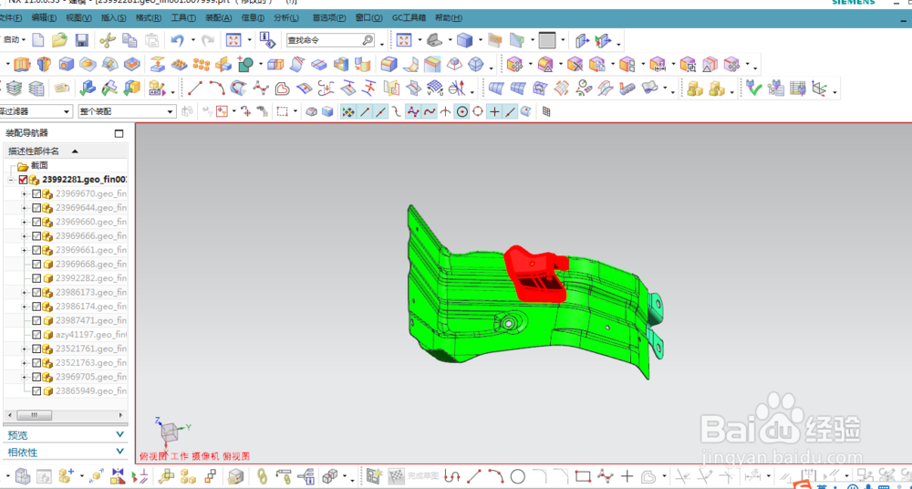Viewport: 912px width, 489px height.
Task: Toggle the arc center snap point
Action: [462, 111]
